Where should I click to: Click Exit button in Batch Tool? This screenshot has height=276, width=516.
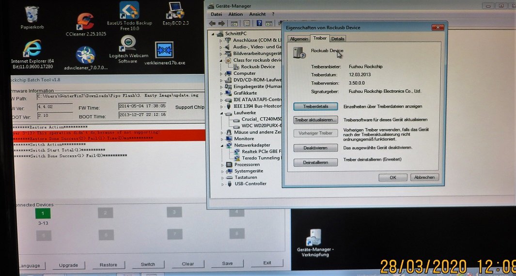pos(267,263)
